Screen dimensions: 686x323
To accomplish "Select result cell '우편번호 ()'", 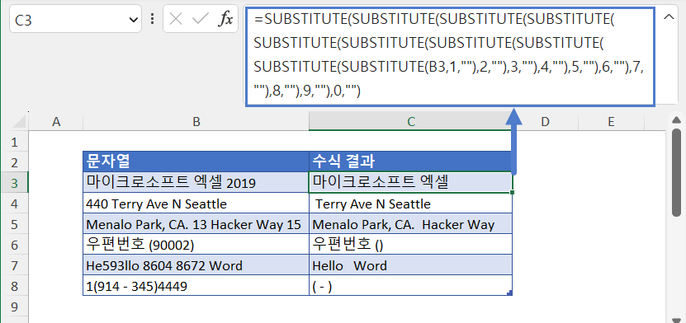I will click(x=411, y=244).
